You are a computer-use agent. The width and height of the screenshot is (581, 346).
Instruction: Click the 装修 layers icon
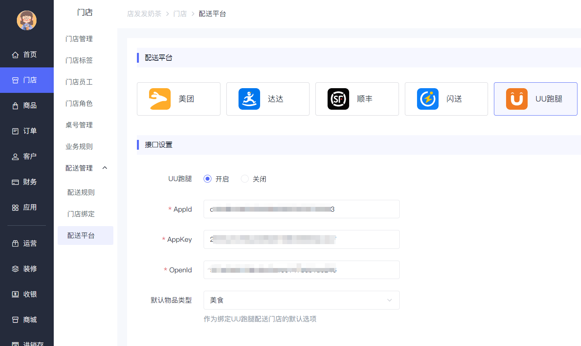point(15,269)
